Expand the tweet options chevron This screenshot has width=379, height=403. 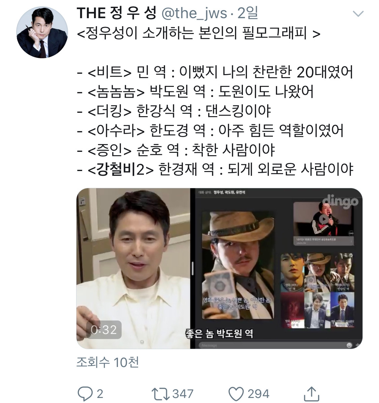click(x=358, y=13)
